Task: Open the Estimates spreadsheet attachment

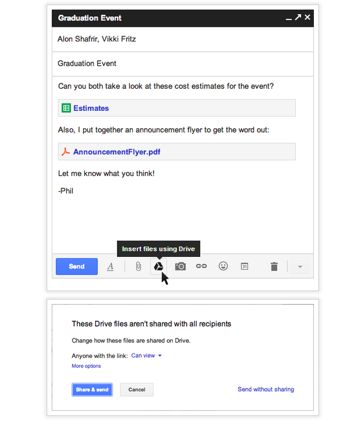Action: pyautogui.click(x=91, y=108)
